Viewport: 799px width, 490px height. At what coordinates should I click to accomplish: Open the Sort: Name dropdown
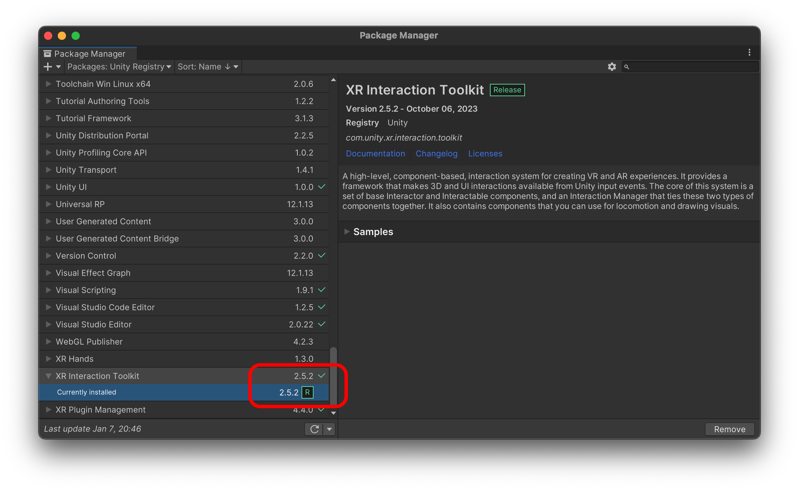pos(208,67)
